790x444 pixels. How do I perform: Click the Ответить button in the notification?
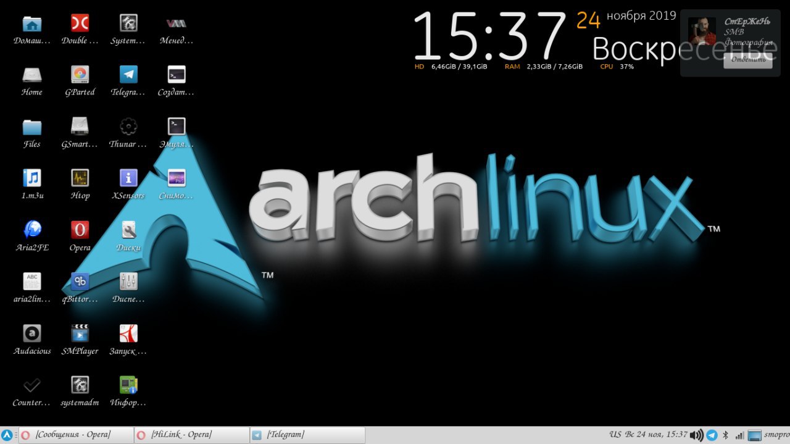click(748, 60)
